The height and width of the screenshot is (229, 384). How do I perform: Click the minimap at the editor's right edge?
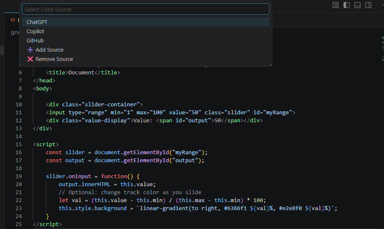pos(383,48)
